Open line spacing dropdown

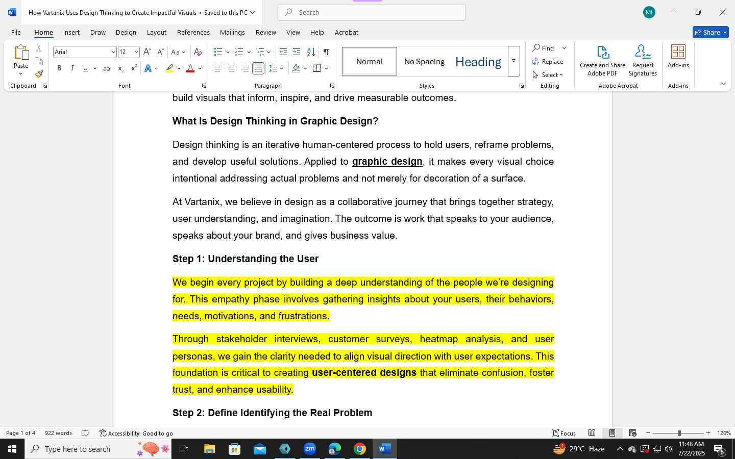(x=276, y=68)
